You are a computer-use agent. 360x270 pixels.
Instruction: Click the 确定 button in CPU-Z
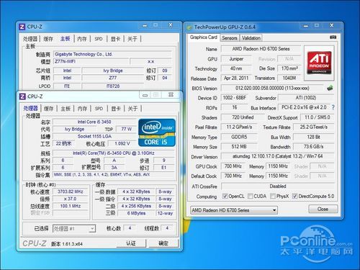click(163, 243)
